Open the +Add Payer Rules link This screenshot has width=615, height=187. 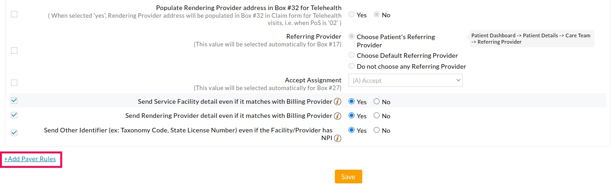coord(30,159)
